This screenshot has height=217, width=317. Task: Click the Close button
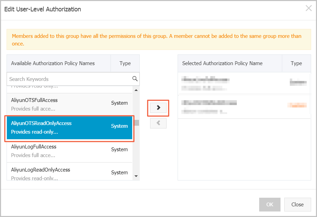click(x=297, y=205)
